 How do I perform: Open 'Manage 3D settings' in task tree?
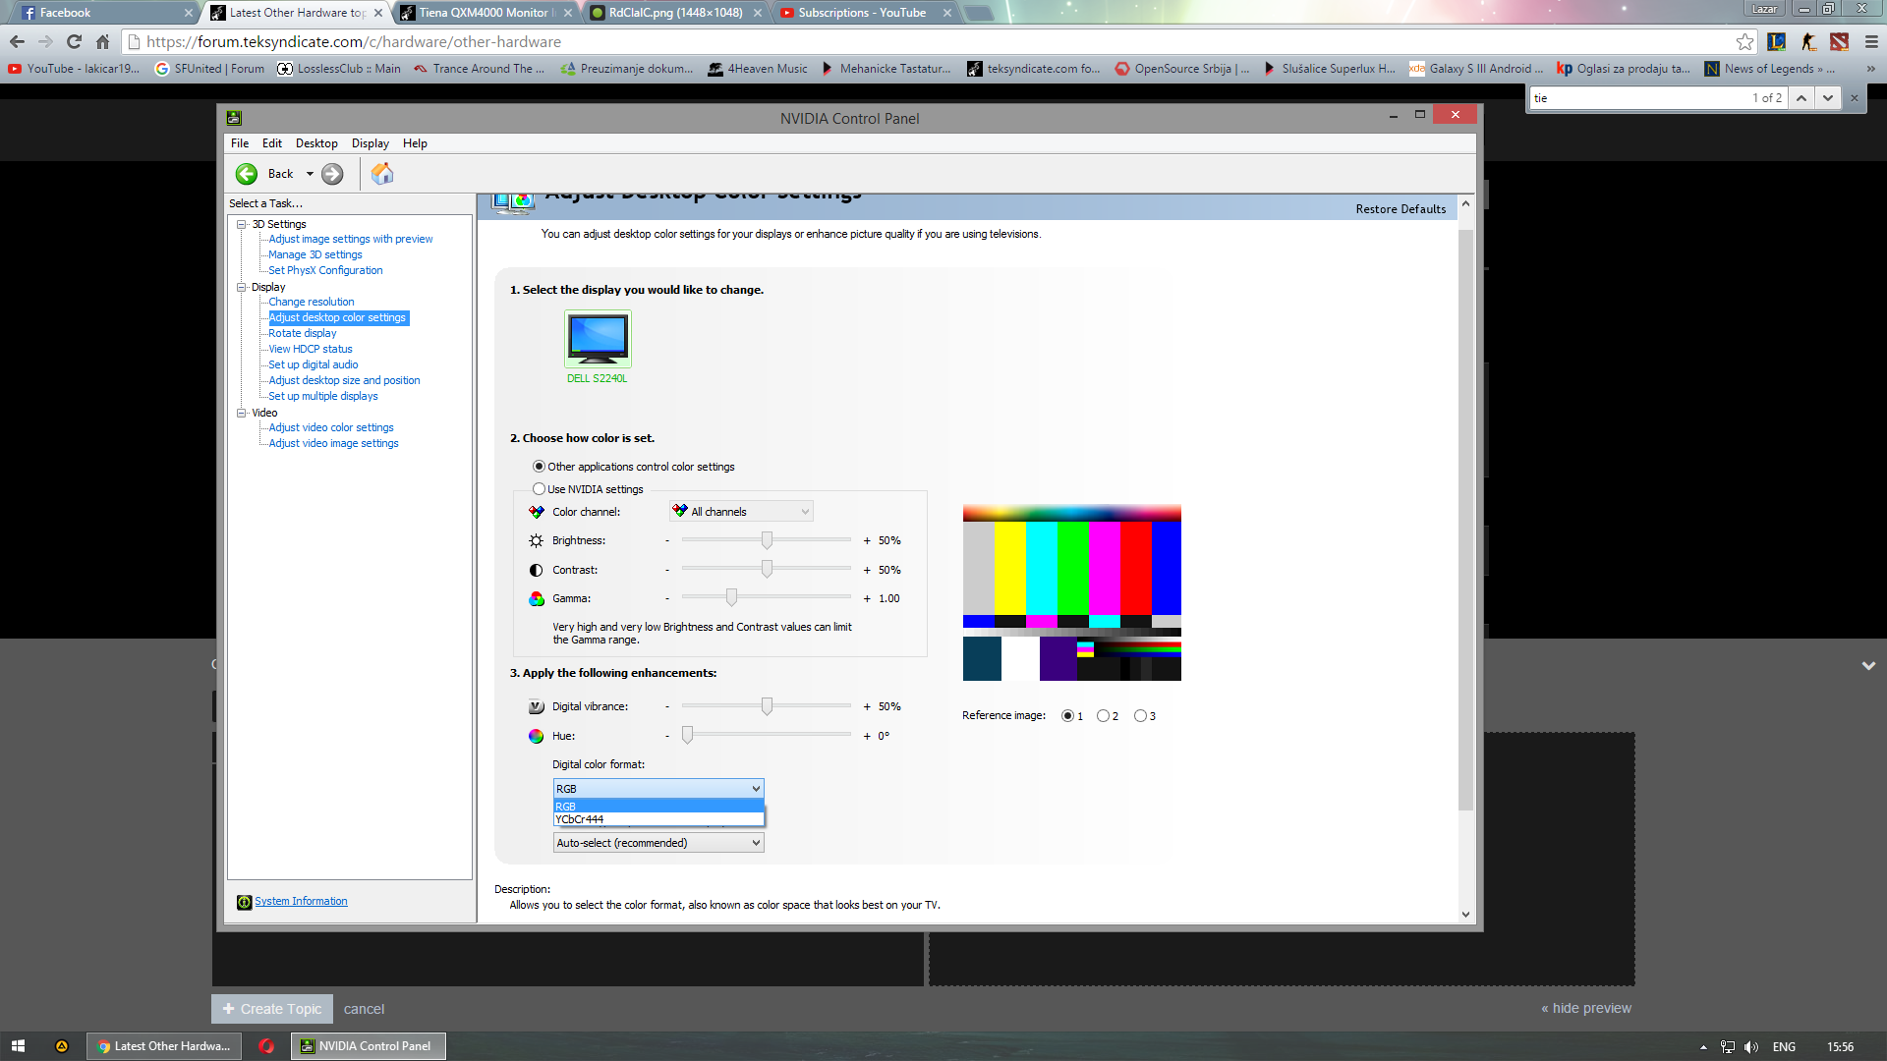[x=315, y=254]
